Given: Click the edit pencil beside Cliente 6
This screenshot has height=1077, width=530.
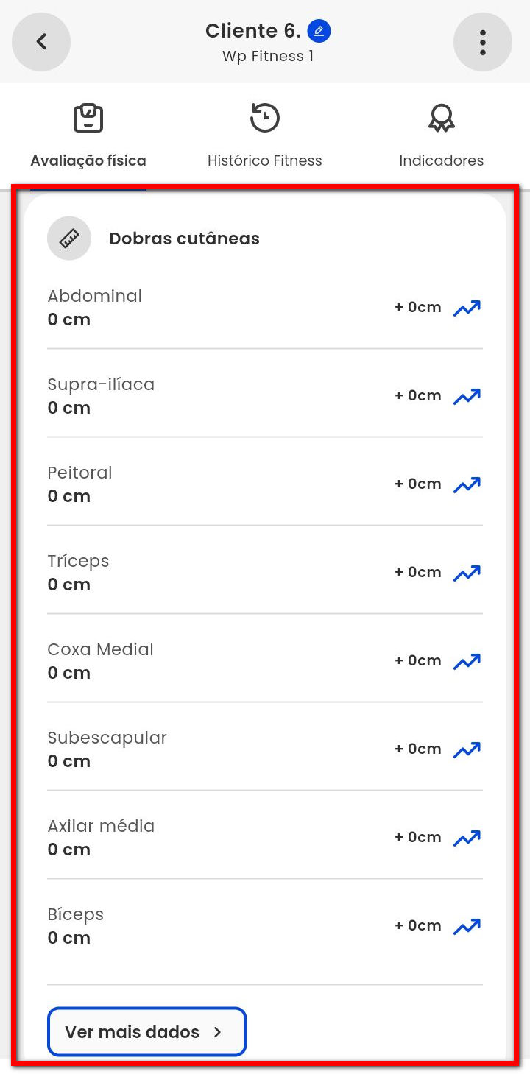Looking at the screenshot, I should click(x=319, y=31).
